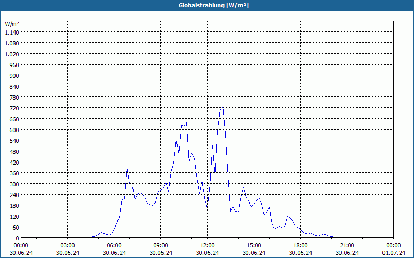Click the 12:00 time axis label
This screenshot has height=258, width=414.
[x=208, y=246]
